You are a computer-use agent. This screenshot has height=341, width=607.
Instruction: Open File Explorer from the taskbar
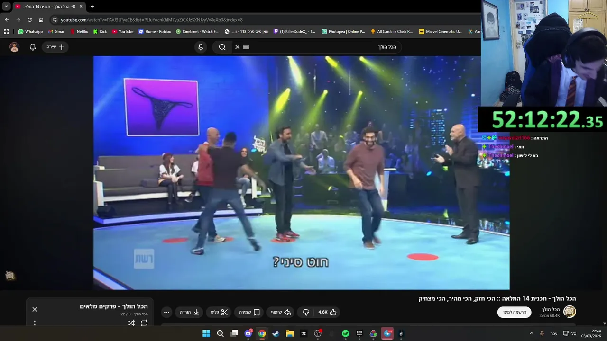290,333
